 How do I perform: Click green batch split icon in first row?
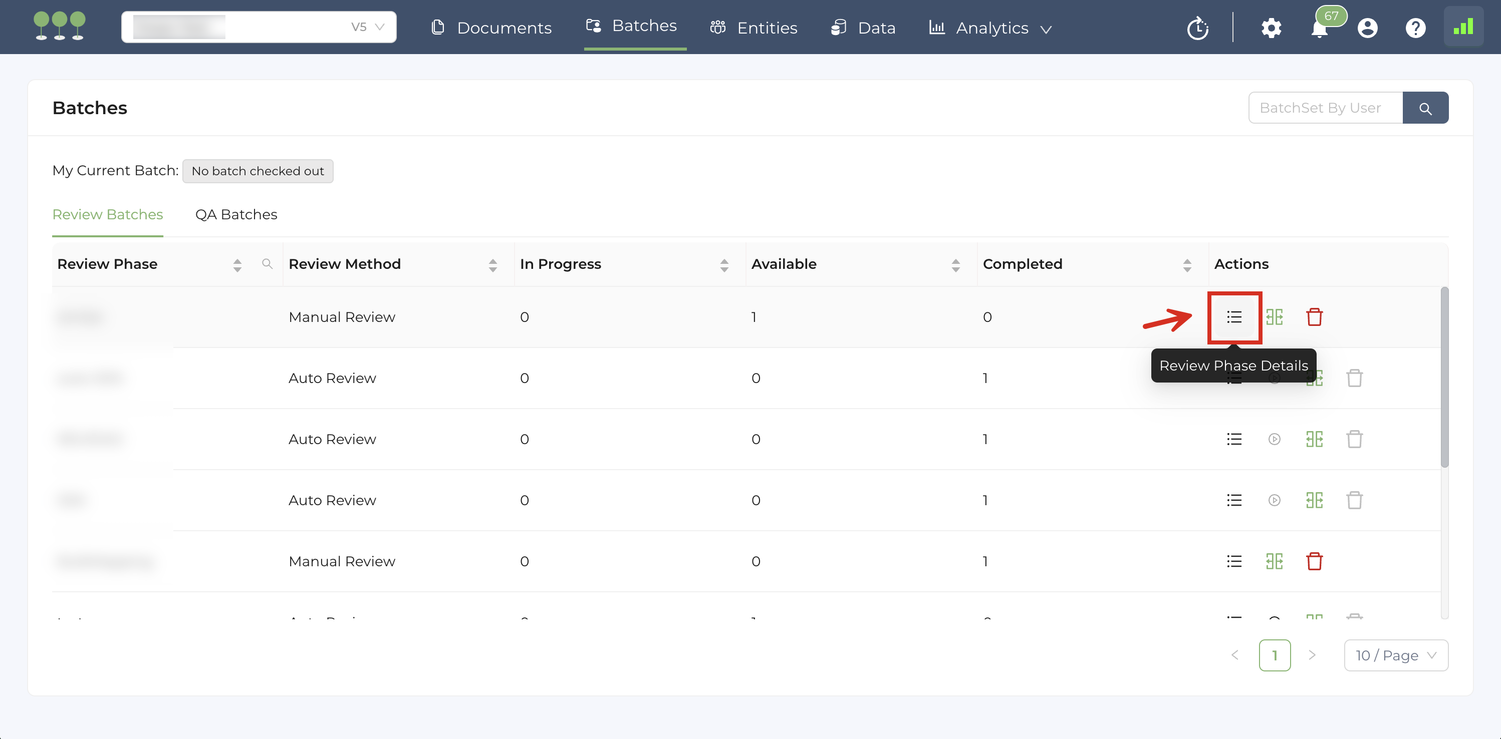coord(1275,317)
